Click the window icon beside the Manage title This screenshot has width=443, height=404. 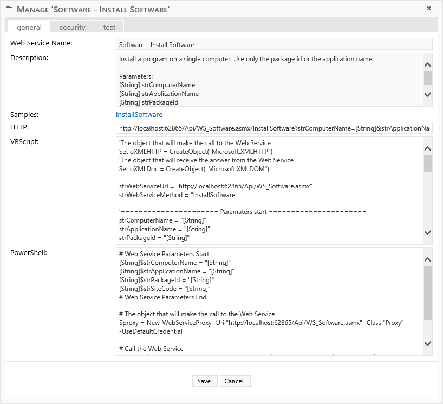coord(9,9)
